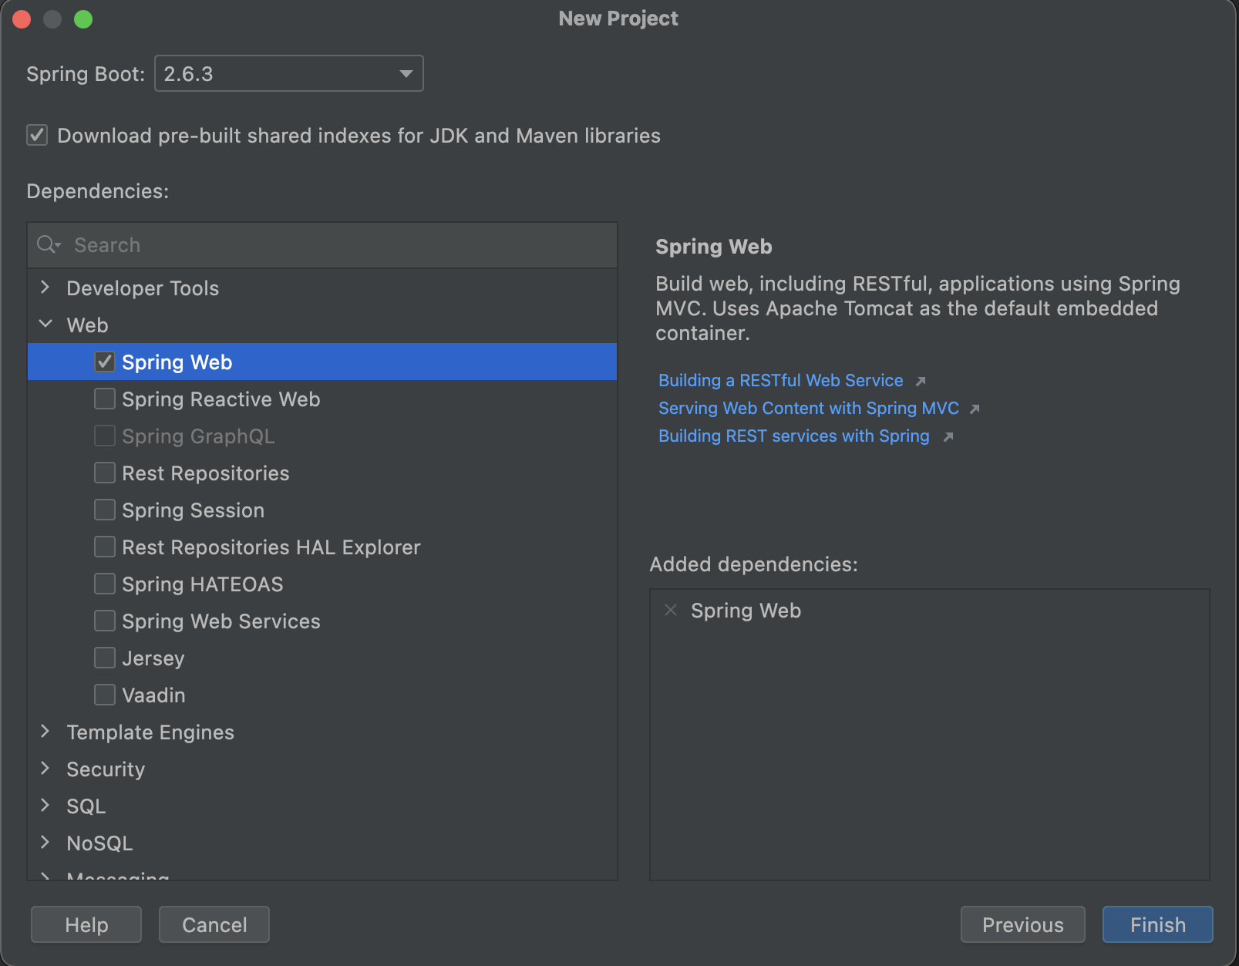Screen dimensions: 1239x966
Task: Check the Rest Repositories checkbox
Action: point(104,473)
